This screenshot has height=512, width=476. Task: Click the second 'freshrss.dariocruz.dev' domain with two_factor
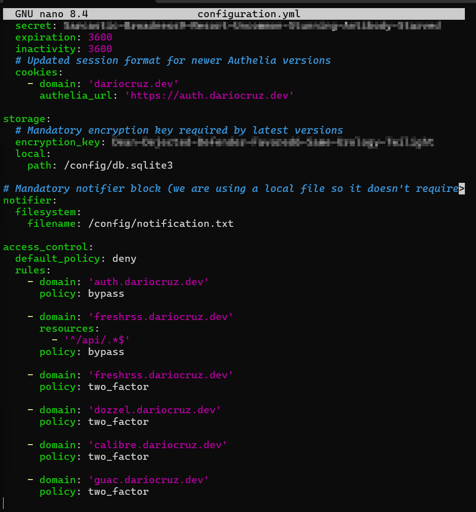(x=161, y=375)
